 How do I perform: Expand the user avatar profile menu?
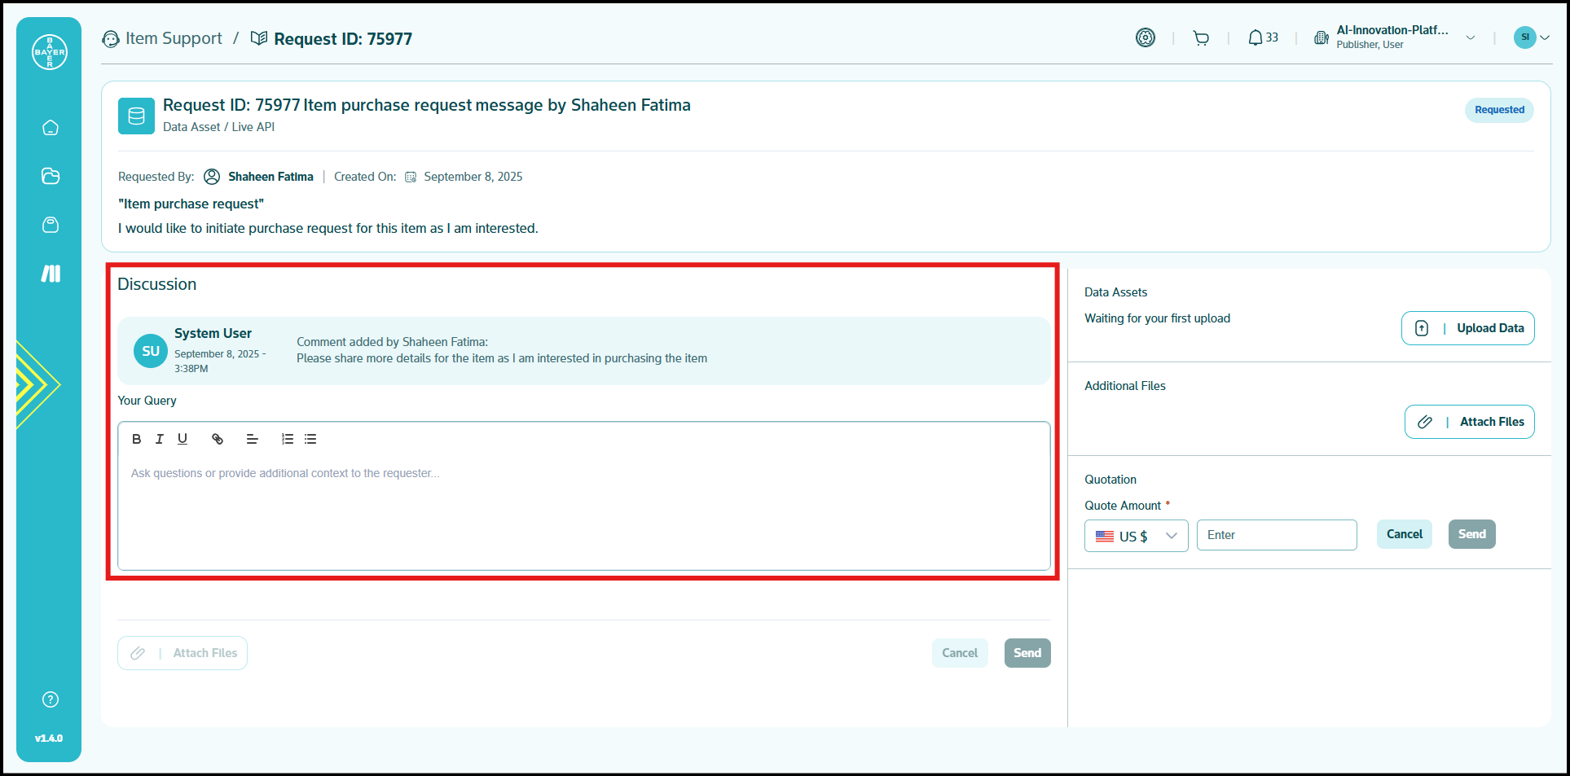(1531, 37)
